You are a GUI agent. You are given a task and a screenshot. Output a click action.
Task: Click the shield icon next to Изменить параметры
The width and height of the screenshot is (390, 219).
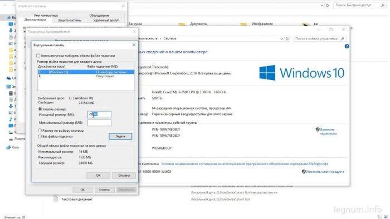pyautogui.click(x=318, y=130)
